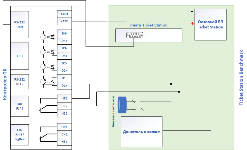Select the GND terminal
247x150 pixels.
[64, 14]
